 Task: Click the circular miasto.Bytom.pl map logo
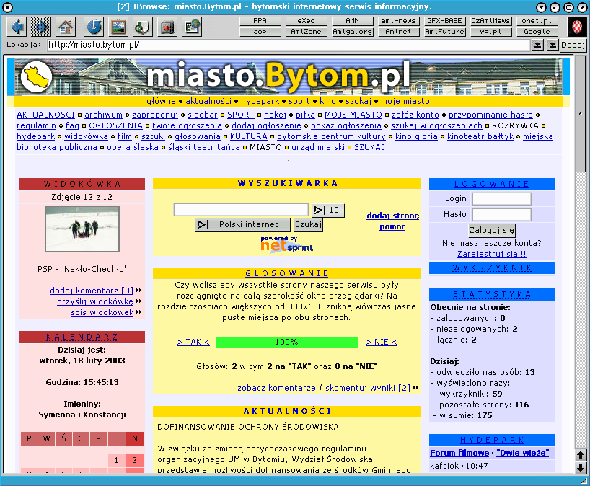pyautogui.click(x=37, y=76)
